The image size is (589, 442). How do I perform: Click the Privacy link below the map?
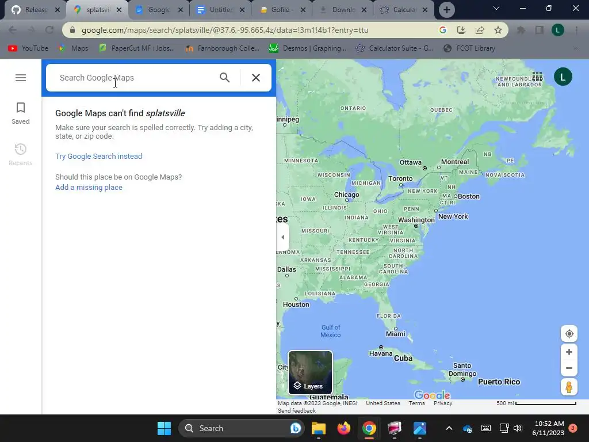pyautogui.click(x=443, y=403)
